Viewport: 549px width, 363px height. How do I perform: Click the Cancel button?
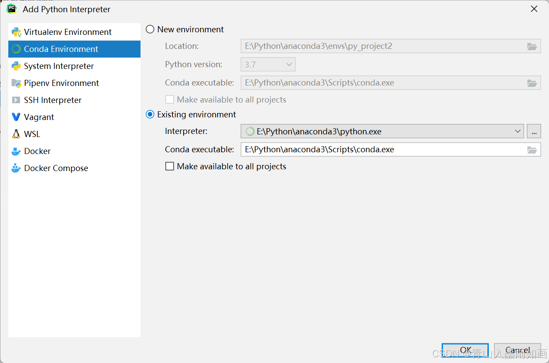(x=518, y=350)
